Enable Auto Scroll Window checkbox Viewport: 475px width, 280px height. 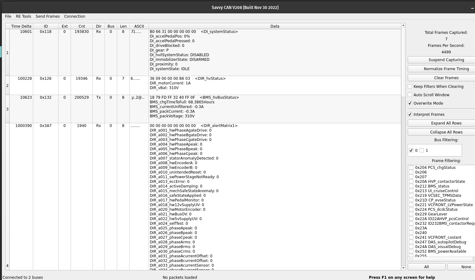coord(410,95)
